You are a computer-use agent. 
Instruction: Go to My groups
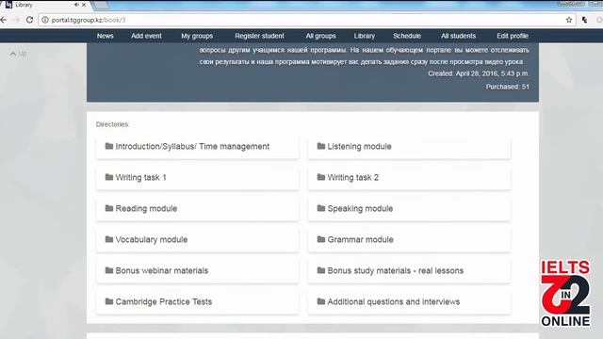tap(197, 36)
